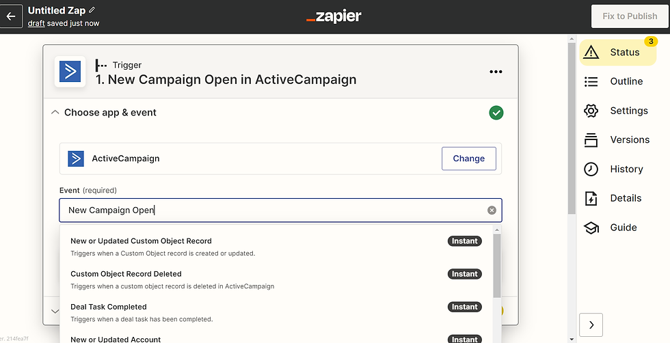Open Settings gear in sidebar

click(591, 111)
